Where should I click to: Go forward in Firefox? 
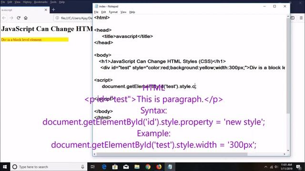pyautogui.click(x=11, y=18)
